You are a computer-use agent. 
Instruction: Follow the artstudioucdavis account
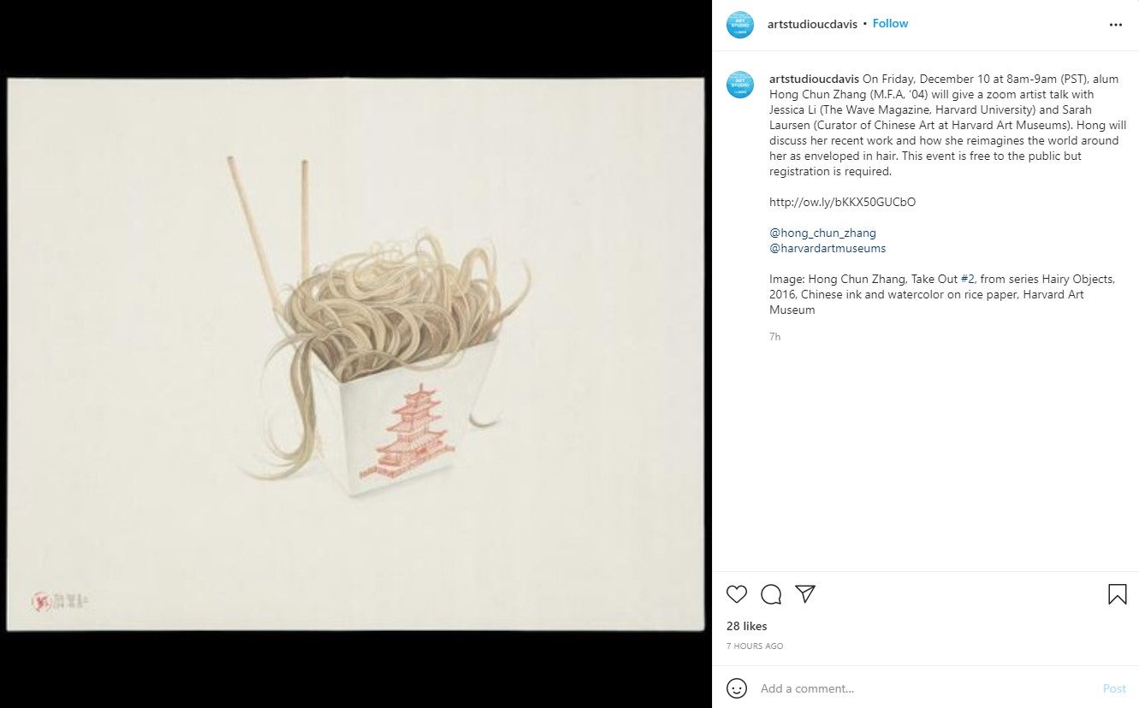coord(890,24)
